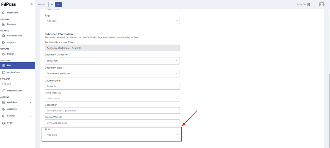This screenshot has width=330, height=148.
Task: Open the Add skills dropdown
Action: (x=112, y=135)
